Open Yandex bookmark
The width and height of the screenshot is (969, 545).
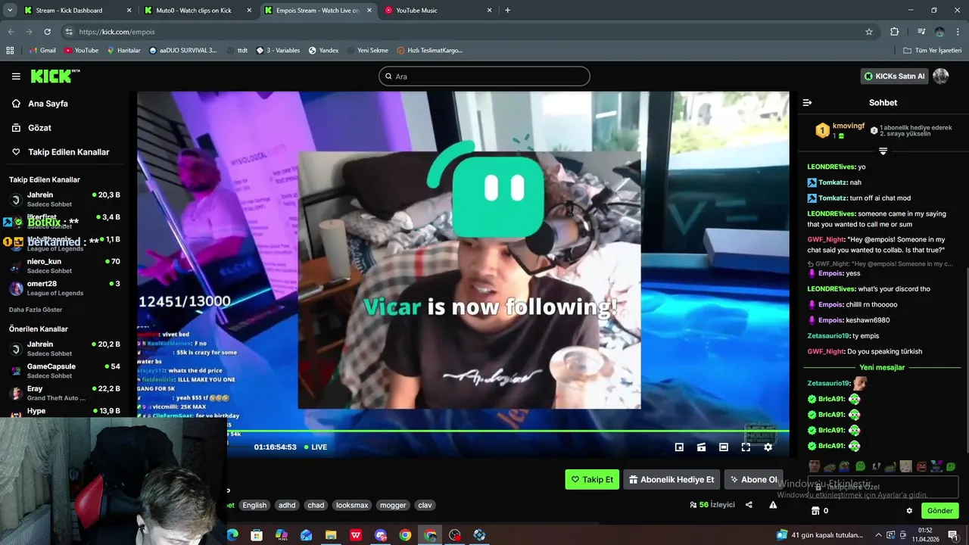click(323, 51)
